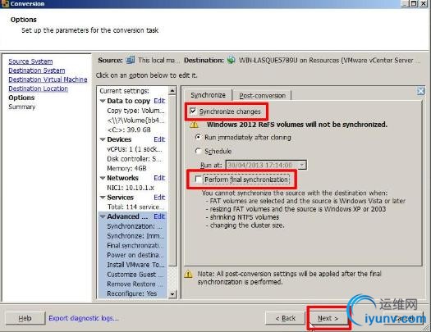
Task: Select the 'Install VMware To...' row
Action: pos(135,265)
